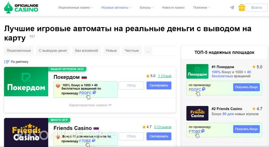The width and height of the screenshot is (269, 147).
Task: Click the Telegram paper plane icon
Action: tap(232, 7)
